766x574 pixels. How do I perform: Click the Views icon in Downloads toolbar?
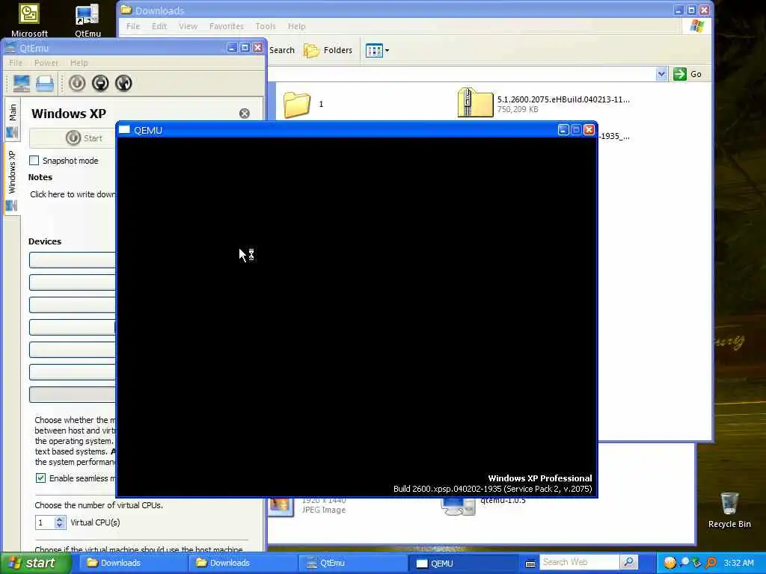click(374, 50)
